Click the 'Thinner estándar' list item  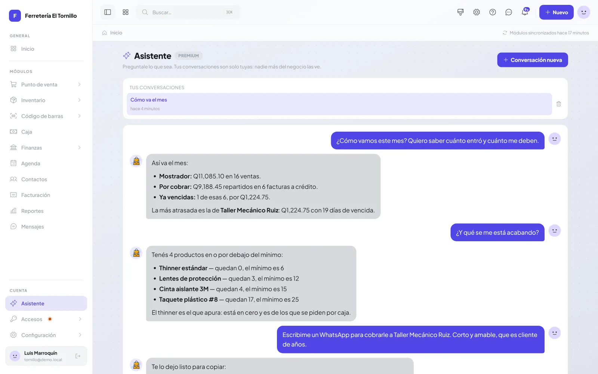pyautogui.click(x=221, y=268)
